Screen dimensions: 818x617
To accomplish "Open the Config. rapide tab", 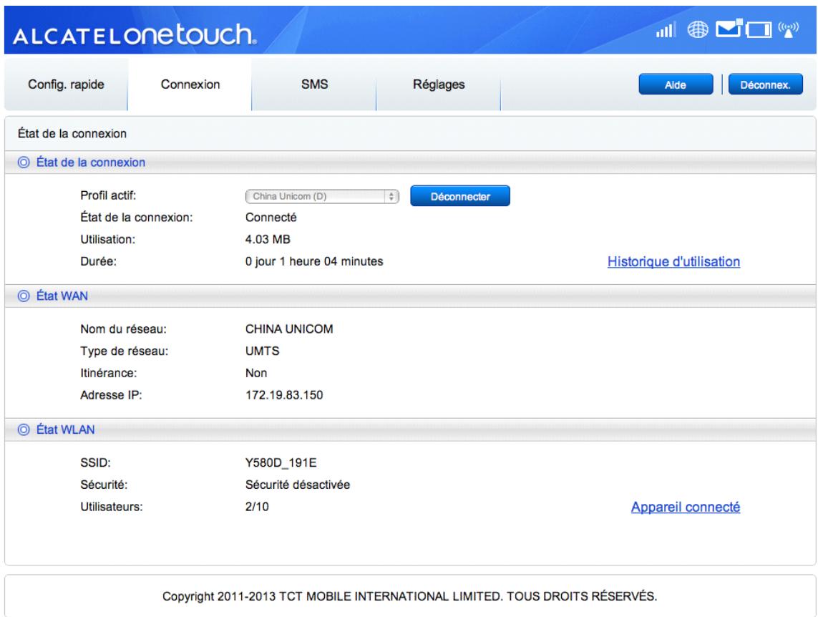I will [x=66, y=84].
